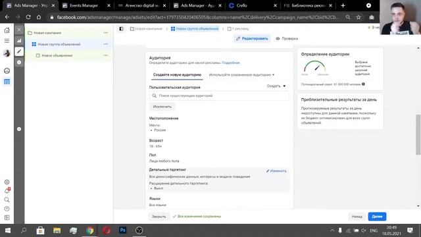The height and width of the screenshot is (237, 421).
Task: Open Chrome from the taskbar
Action: [x=90, y=230]
